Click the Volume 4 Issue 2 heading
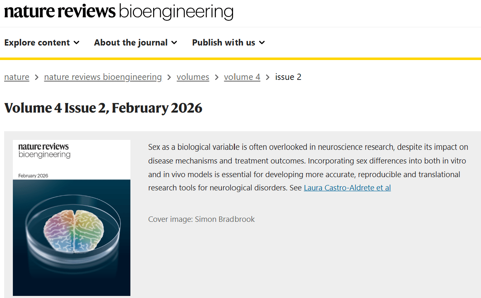This screenshot has width=481, height=298. pyautogui.click(x=103, y=108)
